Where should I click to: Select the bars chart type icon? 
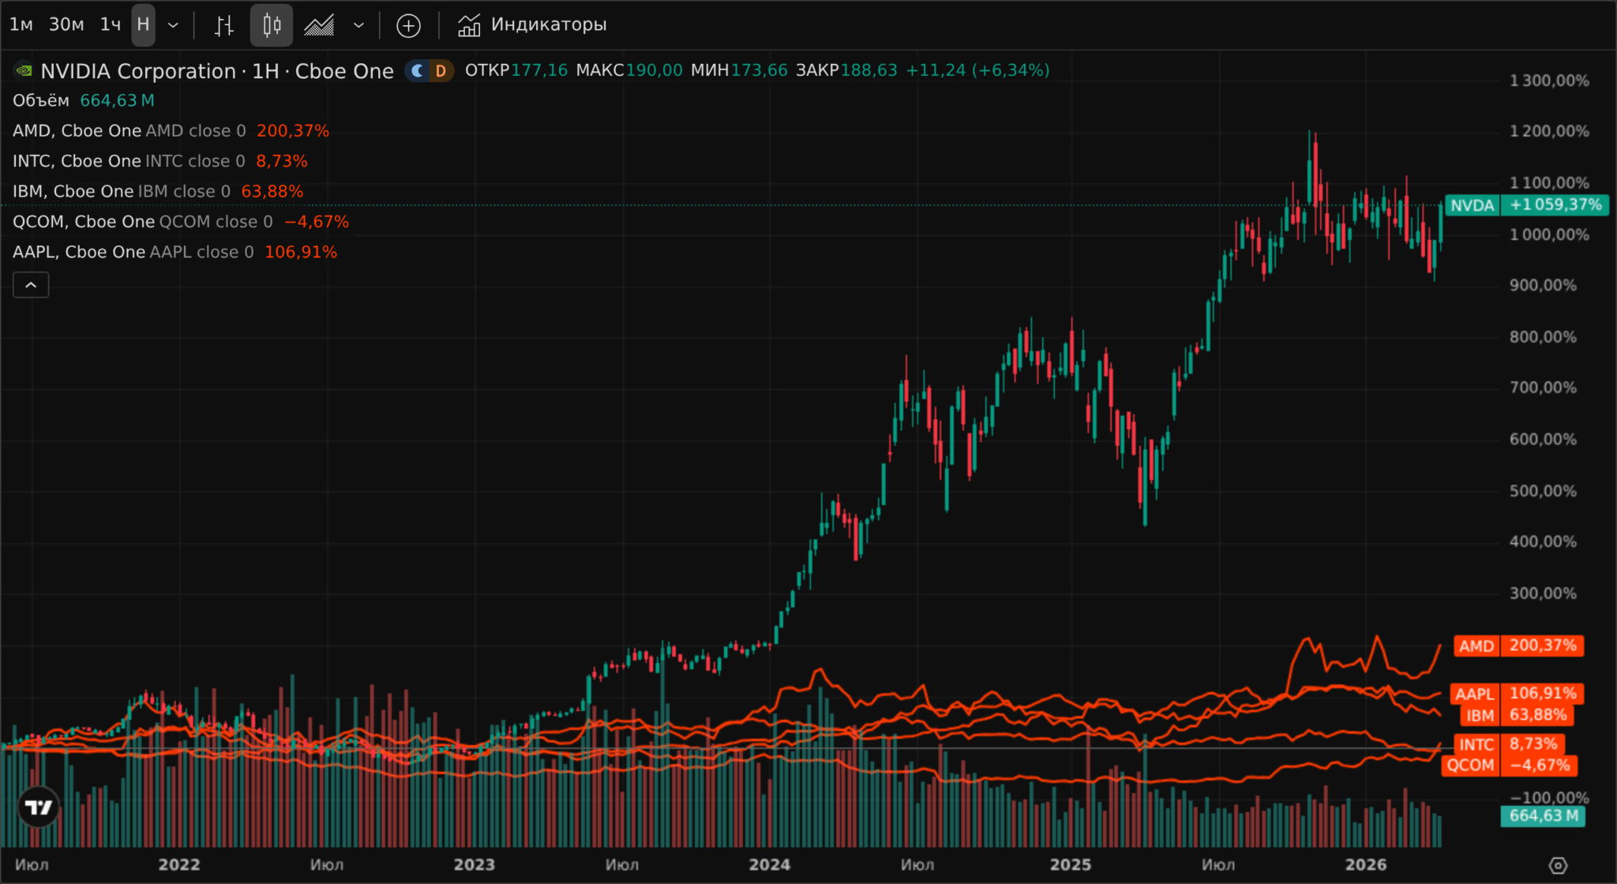pos(224,26)
